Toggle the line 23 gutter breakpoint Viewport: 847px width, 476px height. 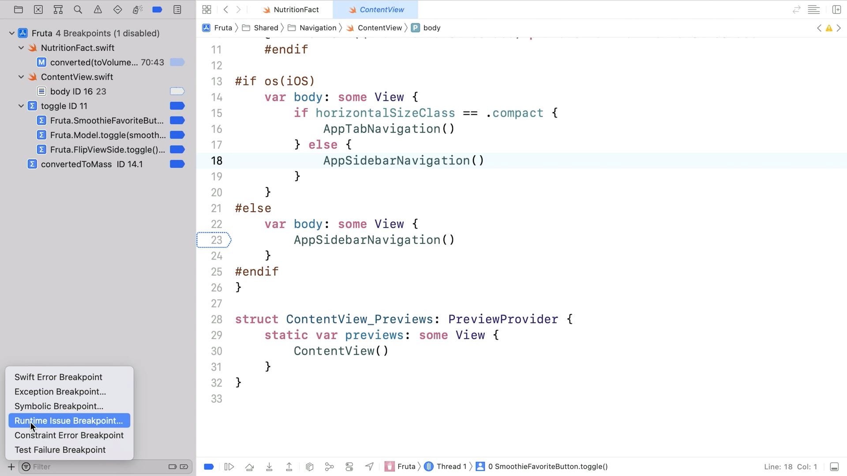point(214,240)
